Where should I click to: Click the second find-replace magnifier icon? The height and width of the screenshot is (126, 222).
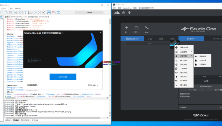(x=20, y=12)
